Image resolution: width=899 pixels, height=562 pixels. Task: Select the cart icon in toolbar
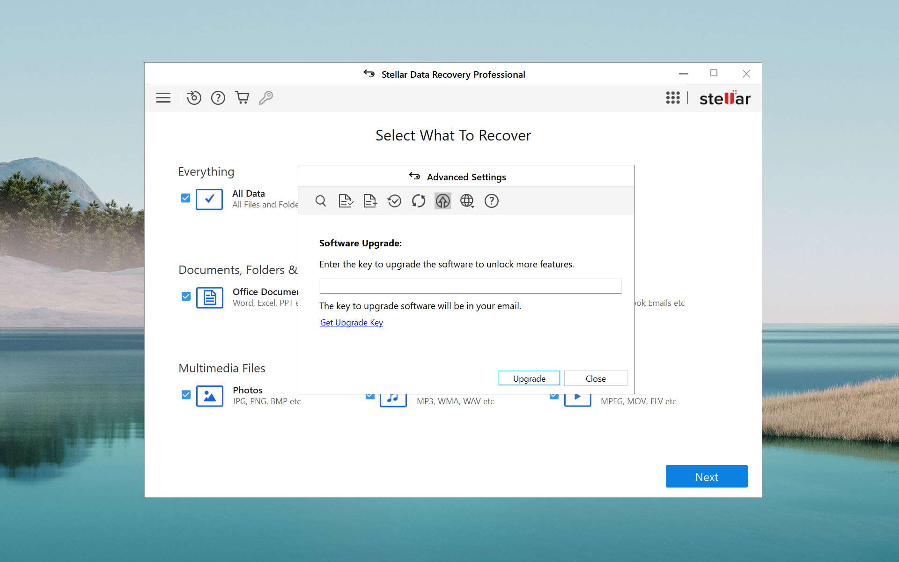point(242,98)
